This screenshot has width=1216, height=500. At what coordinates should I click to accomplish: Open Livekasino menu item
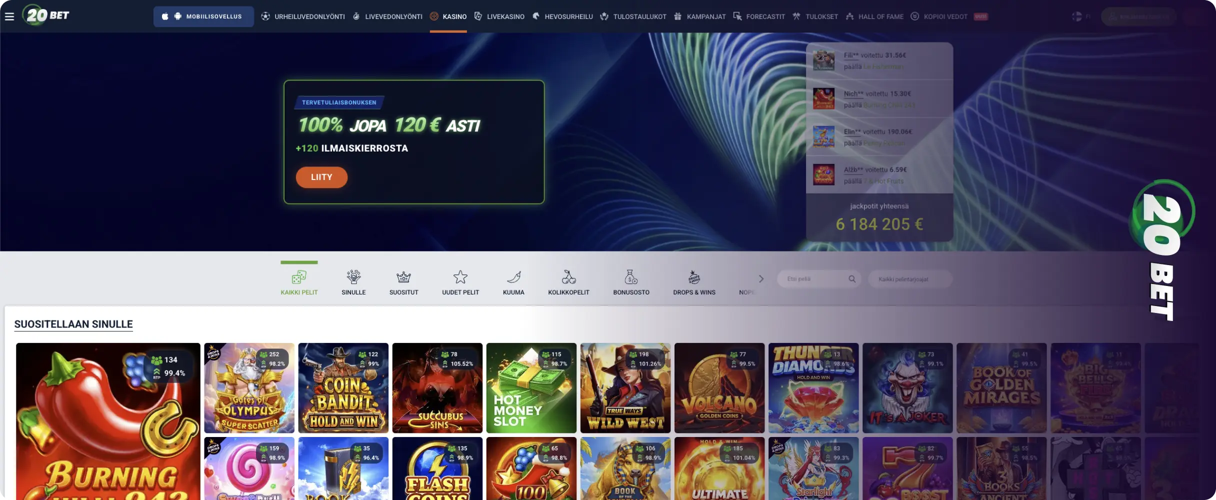tap(499, 16)
